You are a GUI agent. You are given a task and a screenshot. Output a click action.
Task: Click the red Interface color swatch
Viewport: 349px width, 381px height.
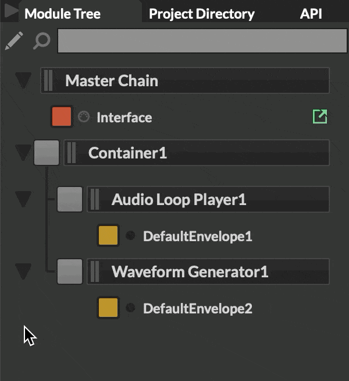[x=62, y=117]
